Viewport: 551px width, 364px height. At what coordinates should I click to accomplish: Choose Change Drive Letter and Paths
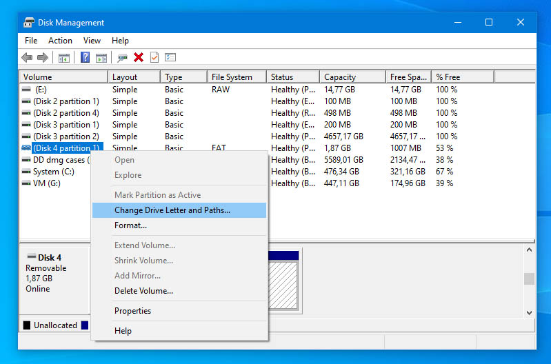[x=172, y=210]
